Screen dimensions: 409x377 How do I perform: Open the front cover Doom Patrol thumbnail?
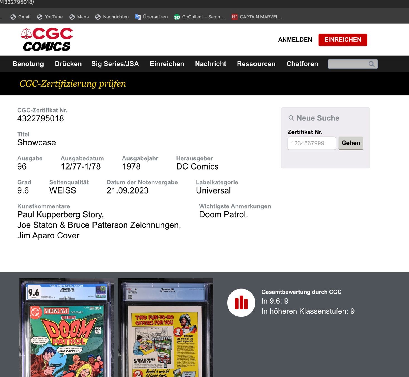pos(67,328)
